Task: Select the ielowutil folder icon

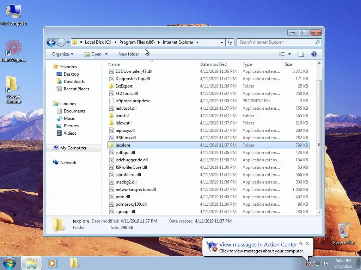Action: click(111, 123)
